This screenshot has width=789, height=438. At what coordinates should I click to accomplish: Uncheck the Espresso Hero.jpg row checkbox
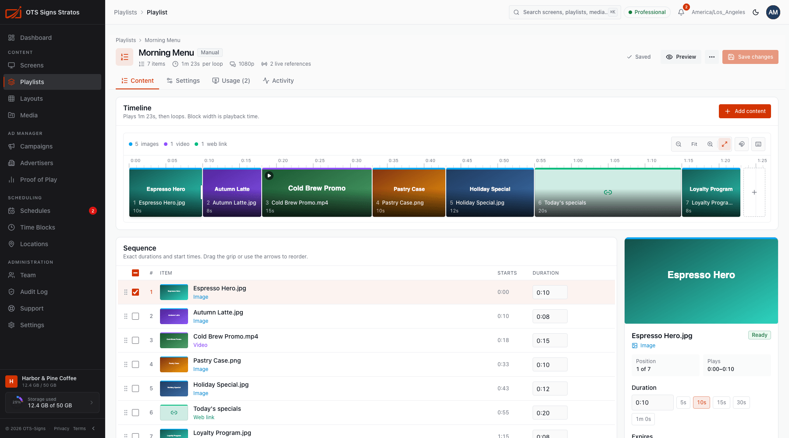click(x=135, y=292)
